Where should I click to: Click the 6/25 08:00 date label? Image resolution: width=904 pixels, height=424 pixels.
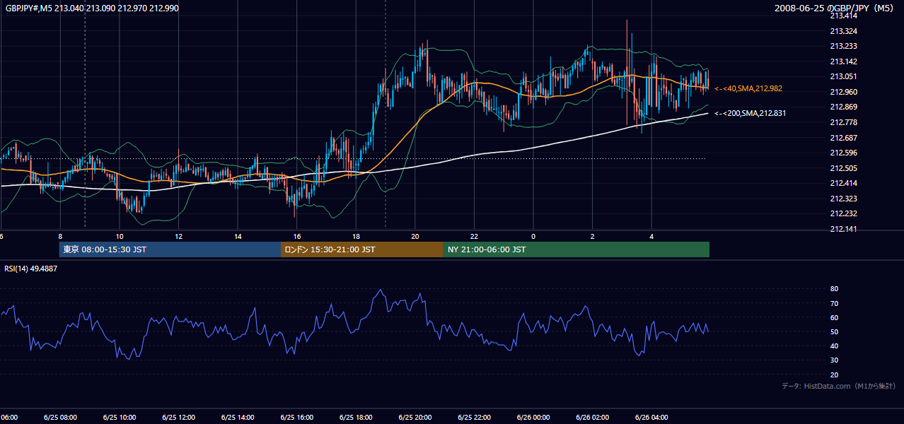click(x=60, y=418)
